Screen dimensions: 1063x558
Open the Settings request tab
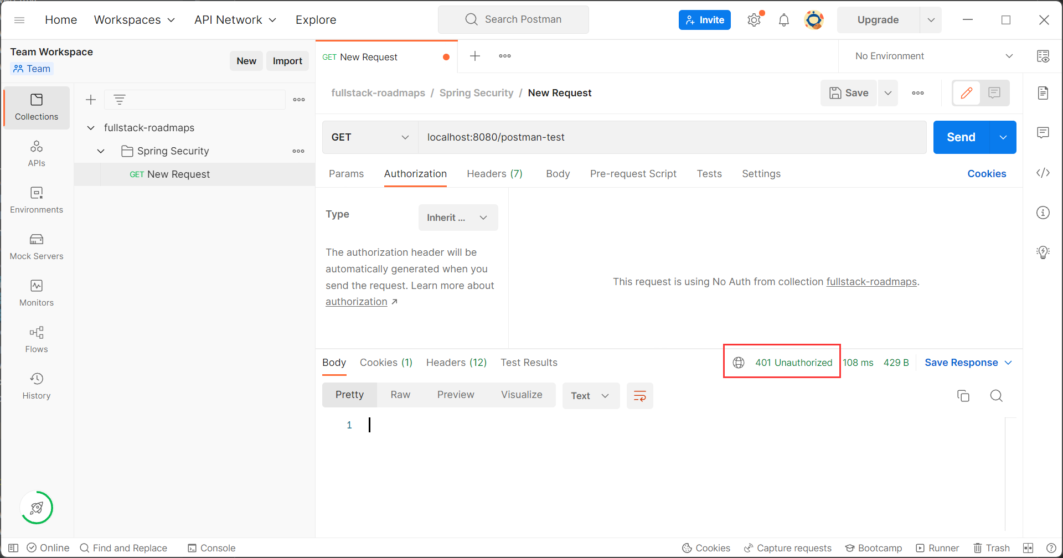pos(761,174)
